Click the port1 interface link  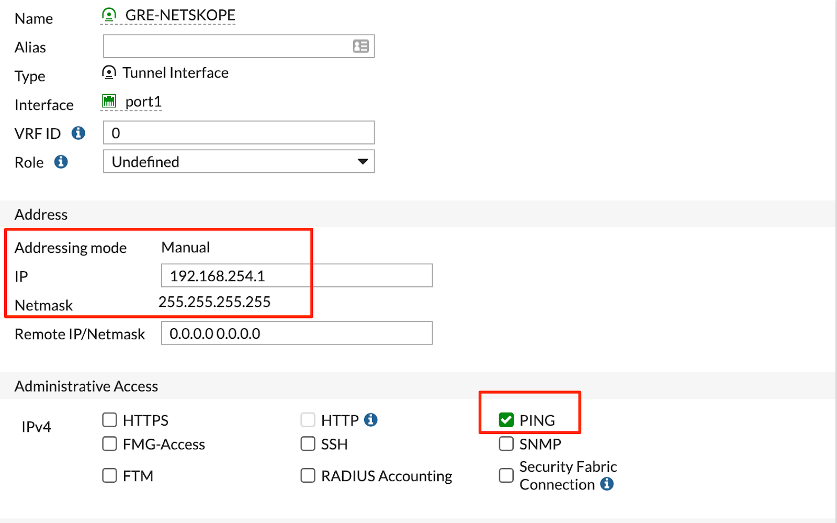143,102
